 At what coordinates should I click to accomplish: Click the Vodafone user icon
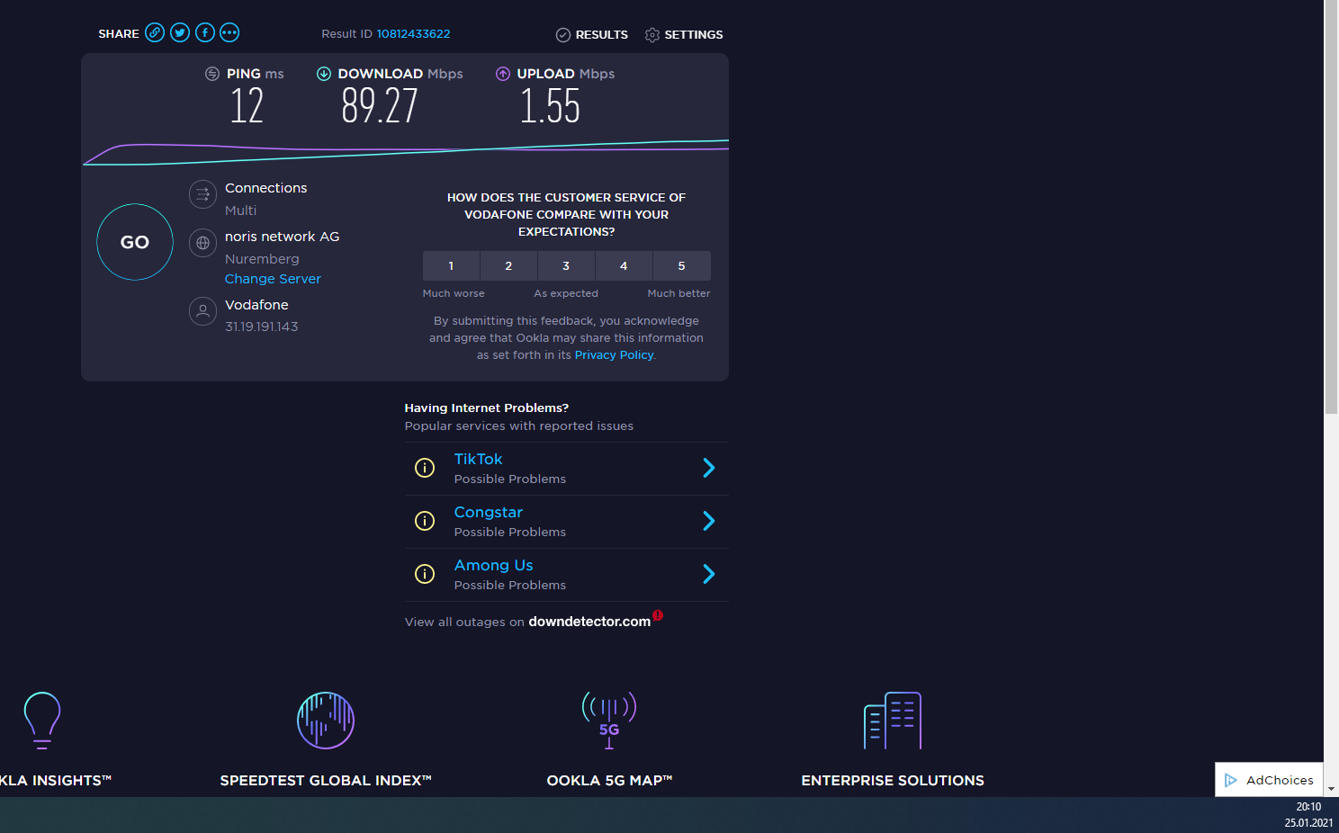point(202,311)
